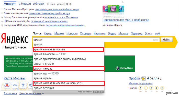Viewport: 179px width, 96px height.
Task: Open news отказалась участвовать в выборах мэра
Action: click(x=57, y=9)
